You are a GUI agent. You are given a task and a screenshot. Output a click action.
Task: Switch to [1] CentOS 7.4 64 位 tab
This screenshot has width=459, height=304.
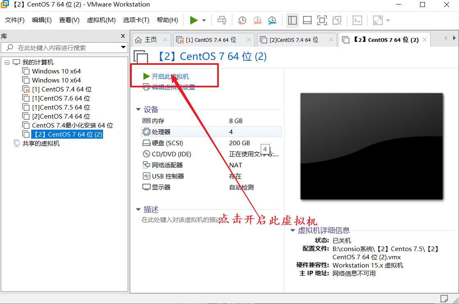(211, 40)
